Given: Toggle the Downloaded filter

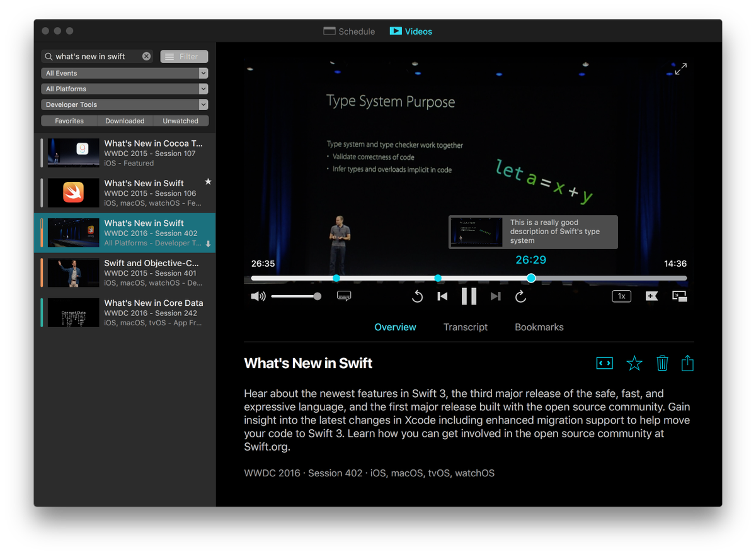Looking at the screenshot, I should click(x=125, y=121).
